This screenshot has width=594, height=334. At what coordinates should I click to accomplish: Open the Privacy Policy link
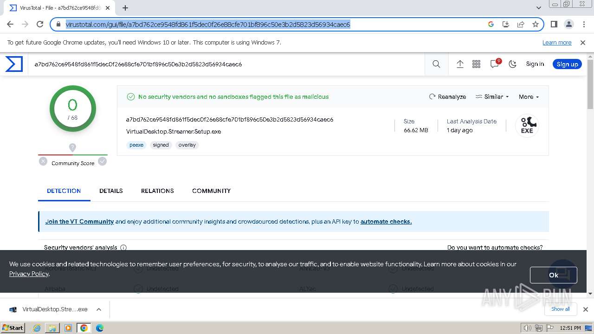[x=29, y=274]
